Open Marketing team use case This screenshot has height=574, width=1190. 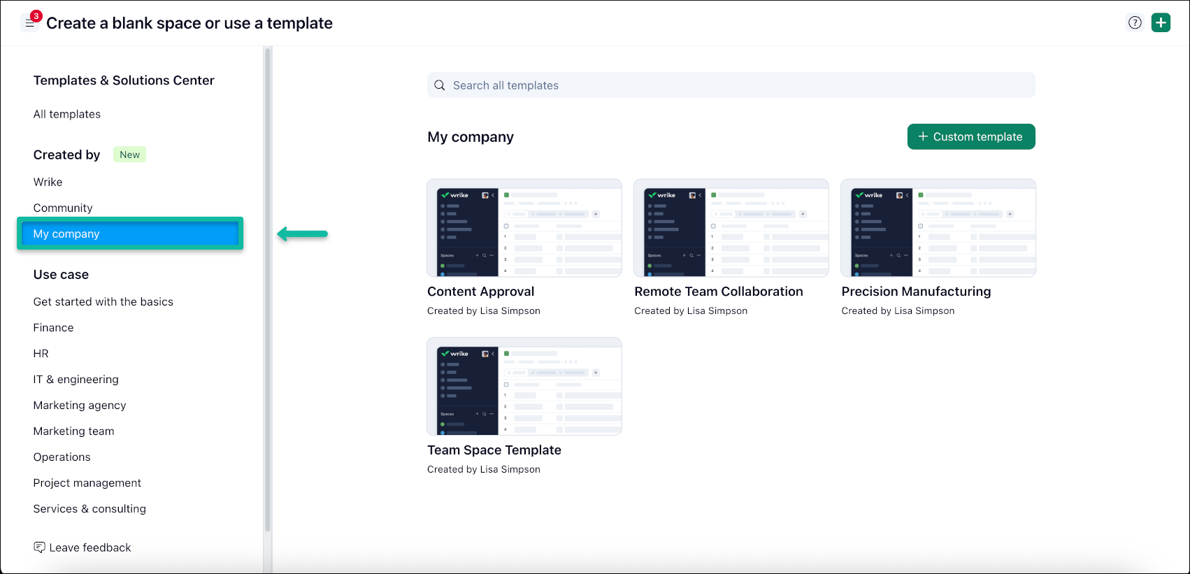pos(73,431)
